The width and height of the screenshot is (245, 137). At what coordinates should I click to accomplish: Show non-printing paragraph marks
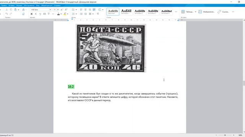point(98,14)
